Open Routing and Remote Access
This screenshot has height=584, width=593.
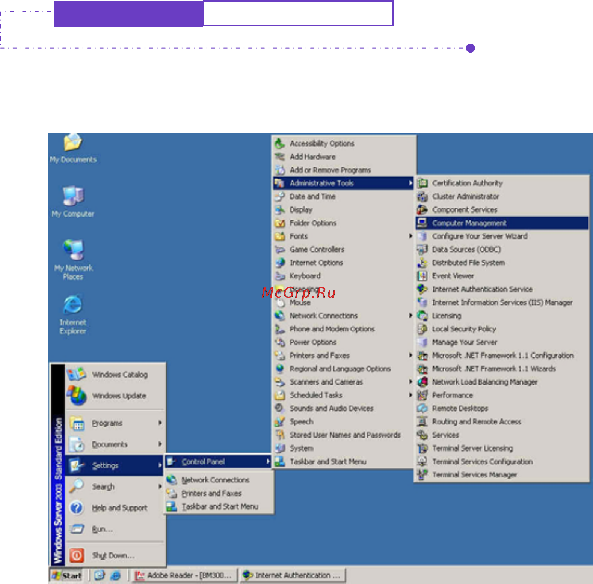tap(502, 422)
